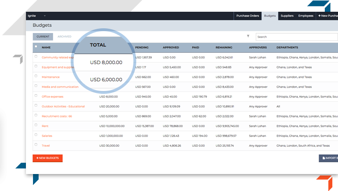Click the filter funnel icon
The height and width of the screenshot is (191, 338).
(x=248, y=36)
